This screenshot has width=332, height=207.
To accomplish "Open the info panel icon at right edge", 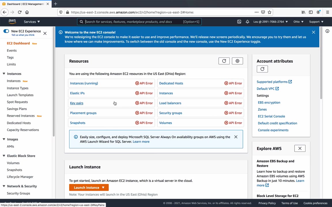I will [x=327, y=31].
